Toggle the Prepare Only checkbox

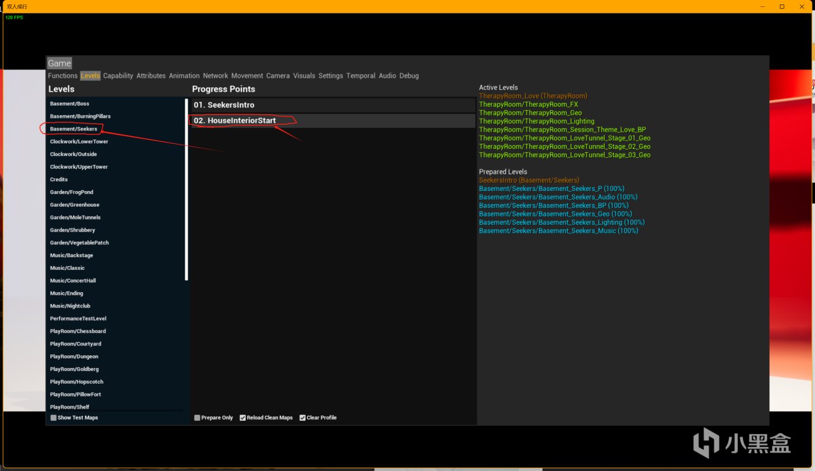197,418
